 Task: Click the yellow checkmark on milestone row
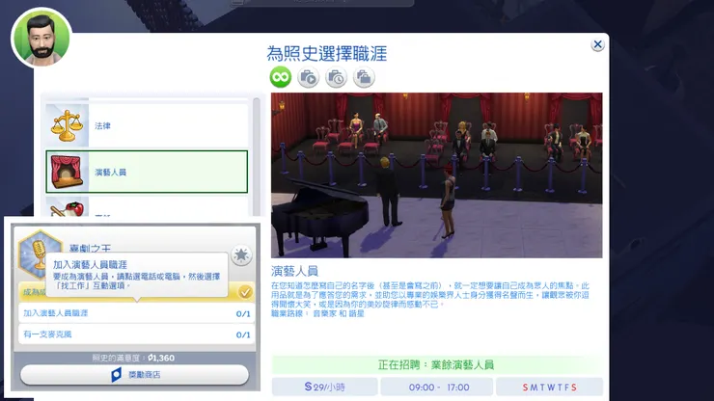(x=245, y=292)
